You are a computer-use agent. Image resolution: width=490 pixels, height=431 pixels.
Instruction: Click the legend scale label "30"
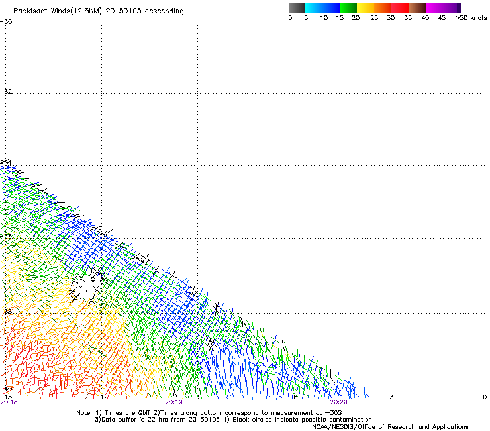click(x=391, y=18)
